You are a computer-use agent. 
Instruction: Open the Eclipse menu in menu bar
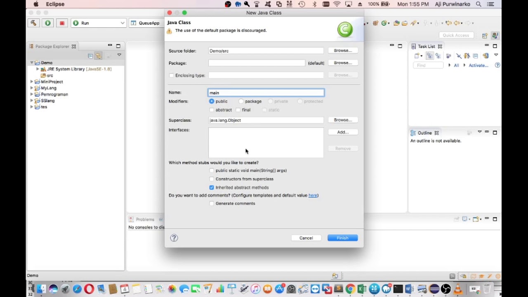point(55,4)
